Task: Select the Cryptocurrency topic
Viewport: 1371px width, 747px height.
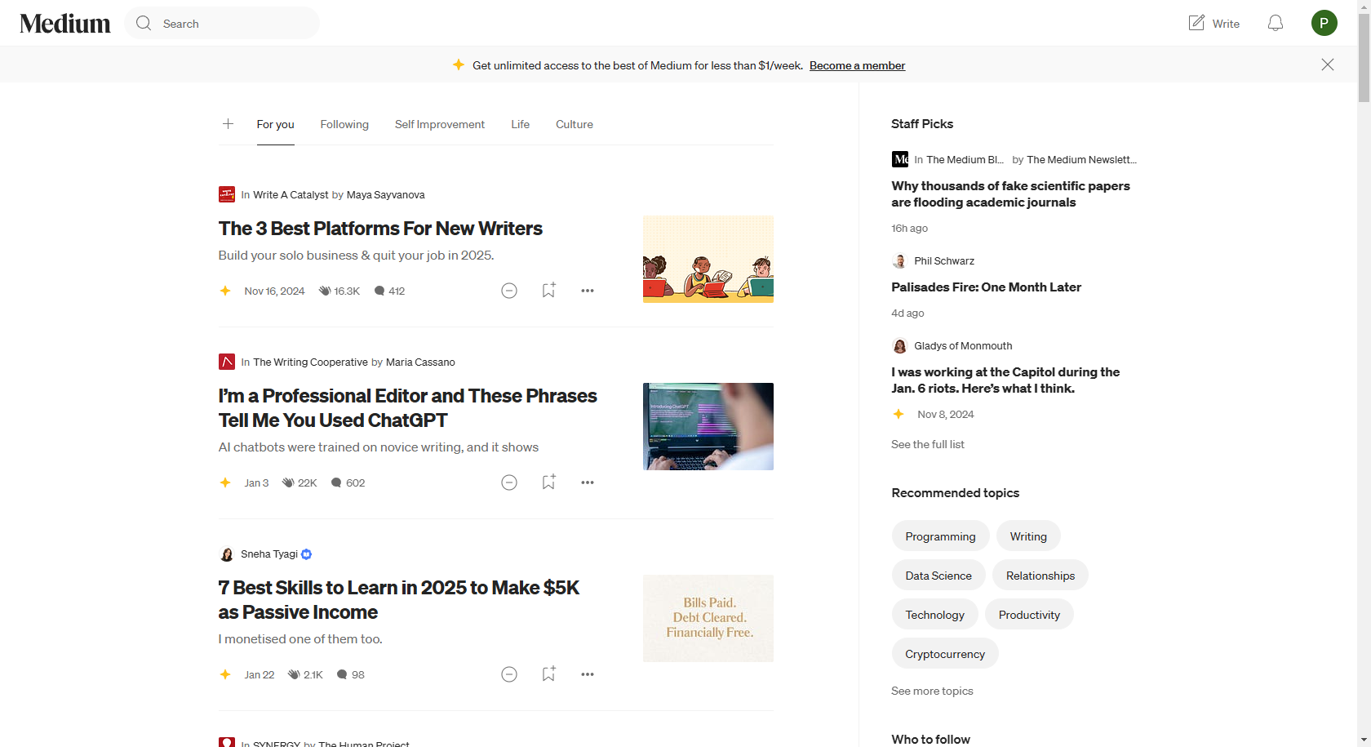Action: click(x=944, y=653)
